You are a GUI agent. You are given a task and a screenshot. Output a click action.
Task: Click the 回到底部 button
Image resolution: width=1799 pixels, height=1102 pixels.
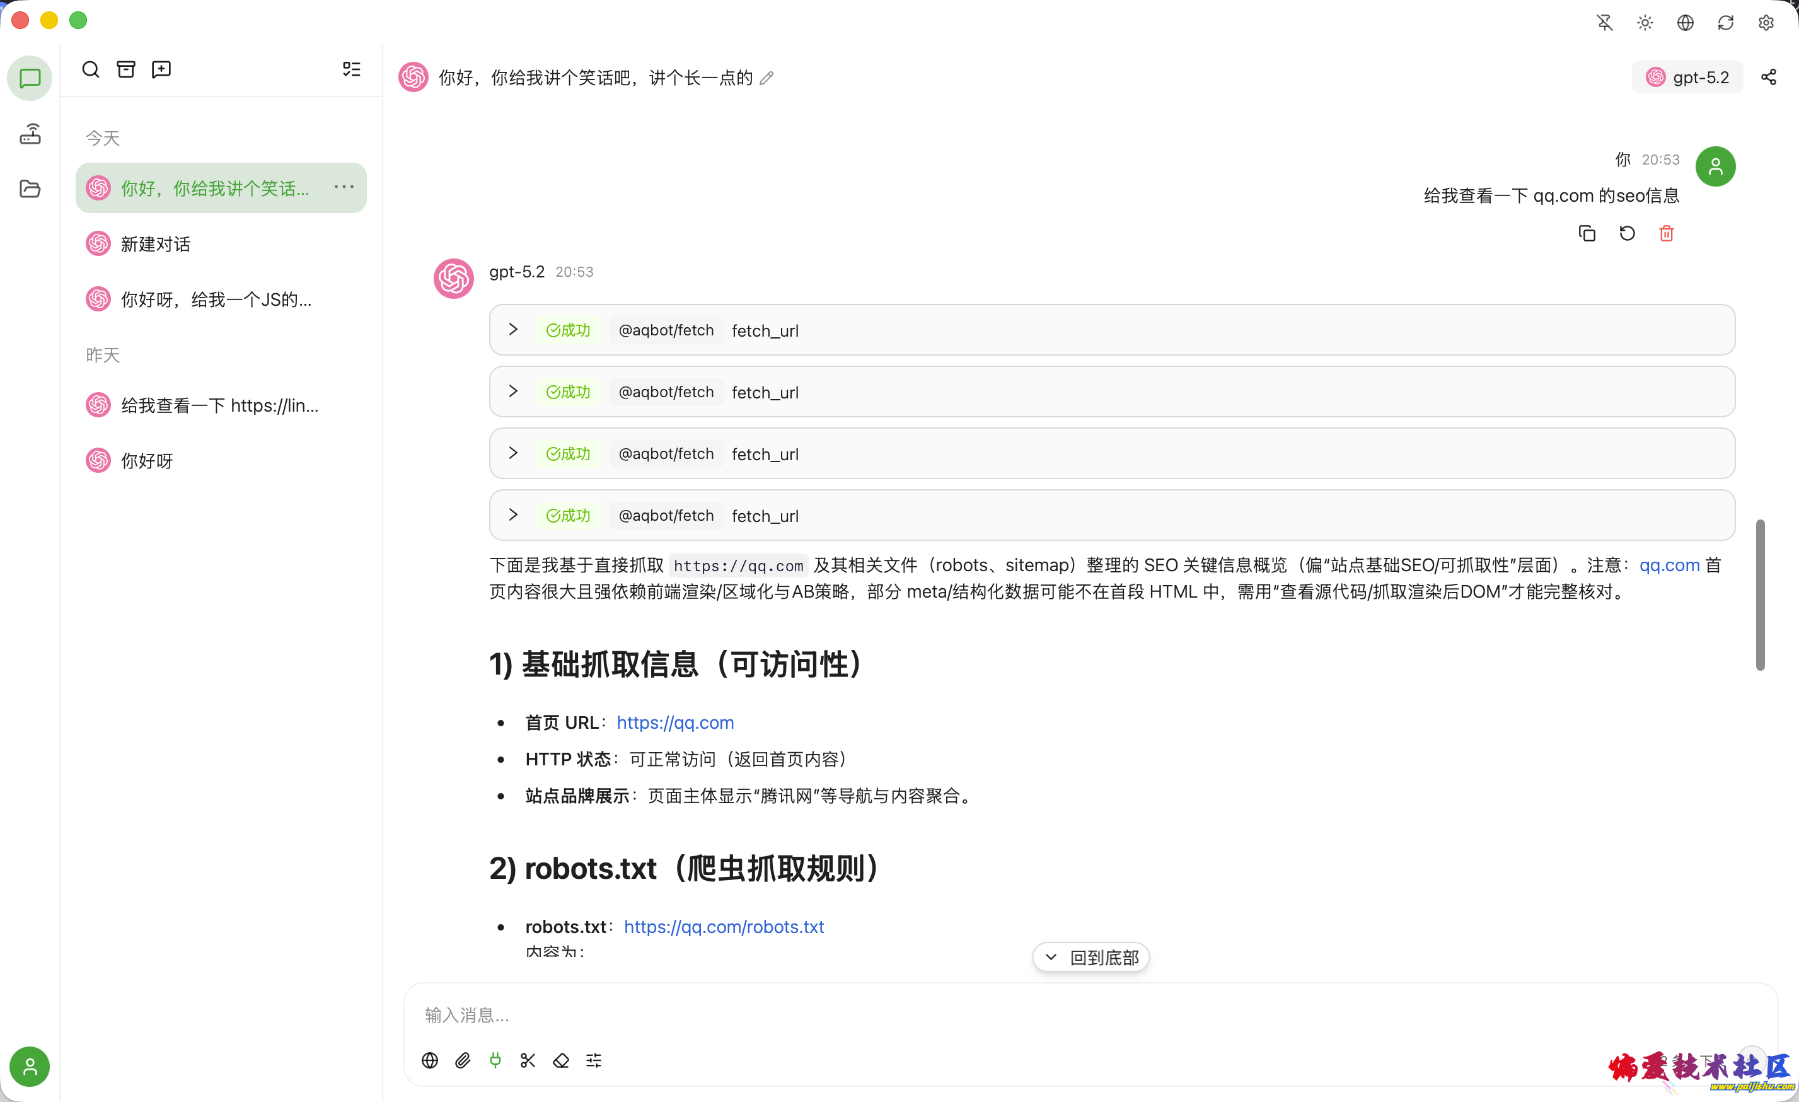pos(1090,956)
